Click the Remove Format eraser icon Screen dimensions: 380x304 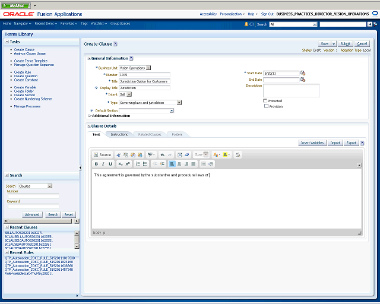[186, 154]
